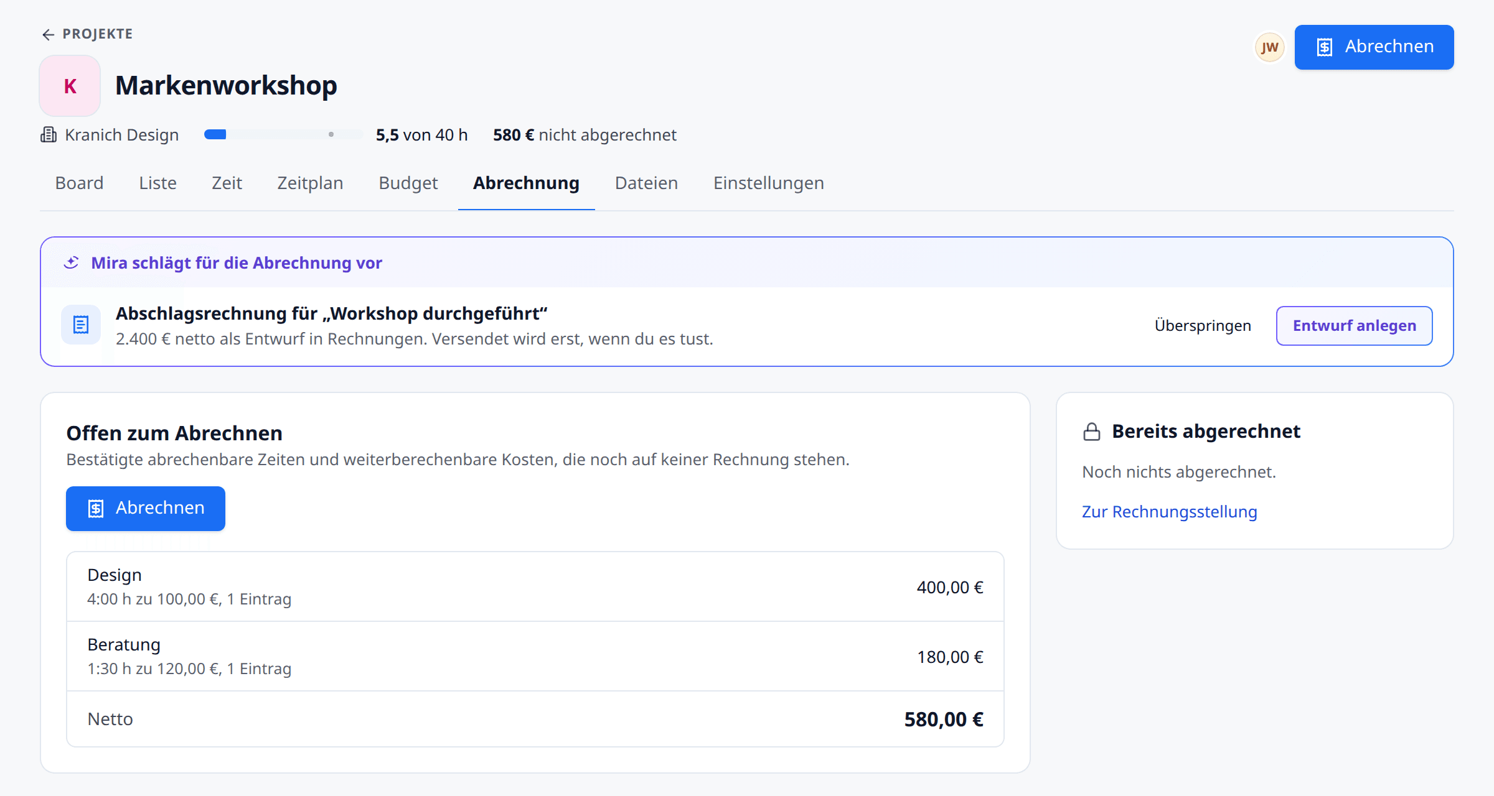Screen dimensions: 1494x796
Task: Open the Einstellungen tab
Action: pyautogui.click(x=768, y=183)
